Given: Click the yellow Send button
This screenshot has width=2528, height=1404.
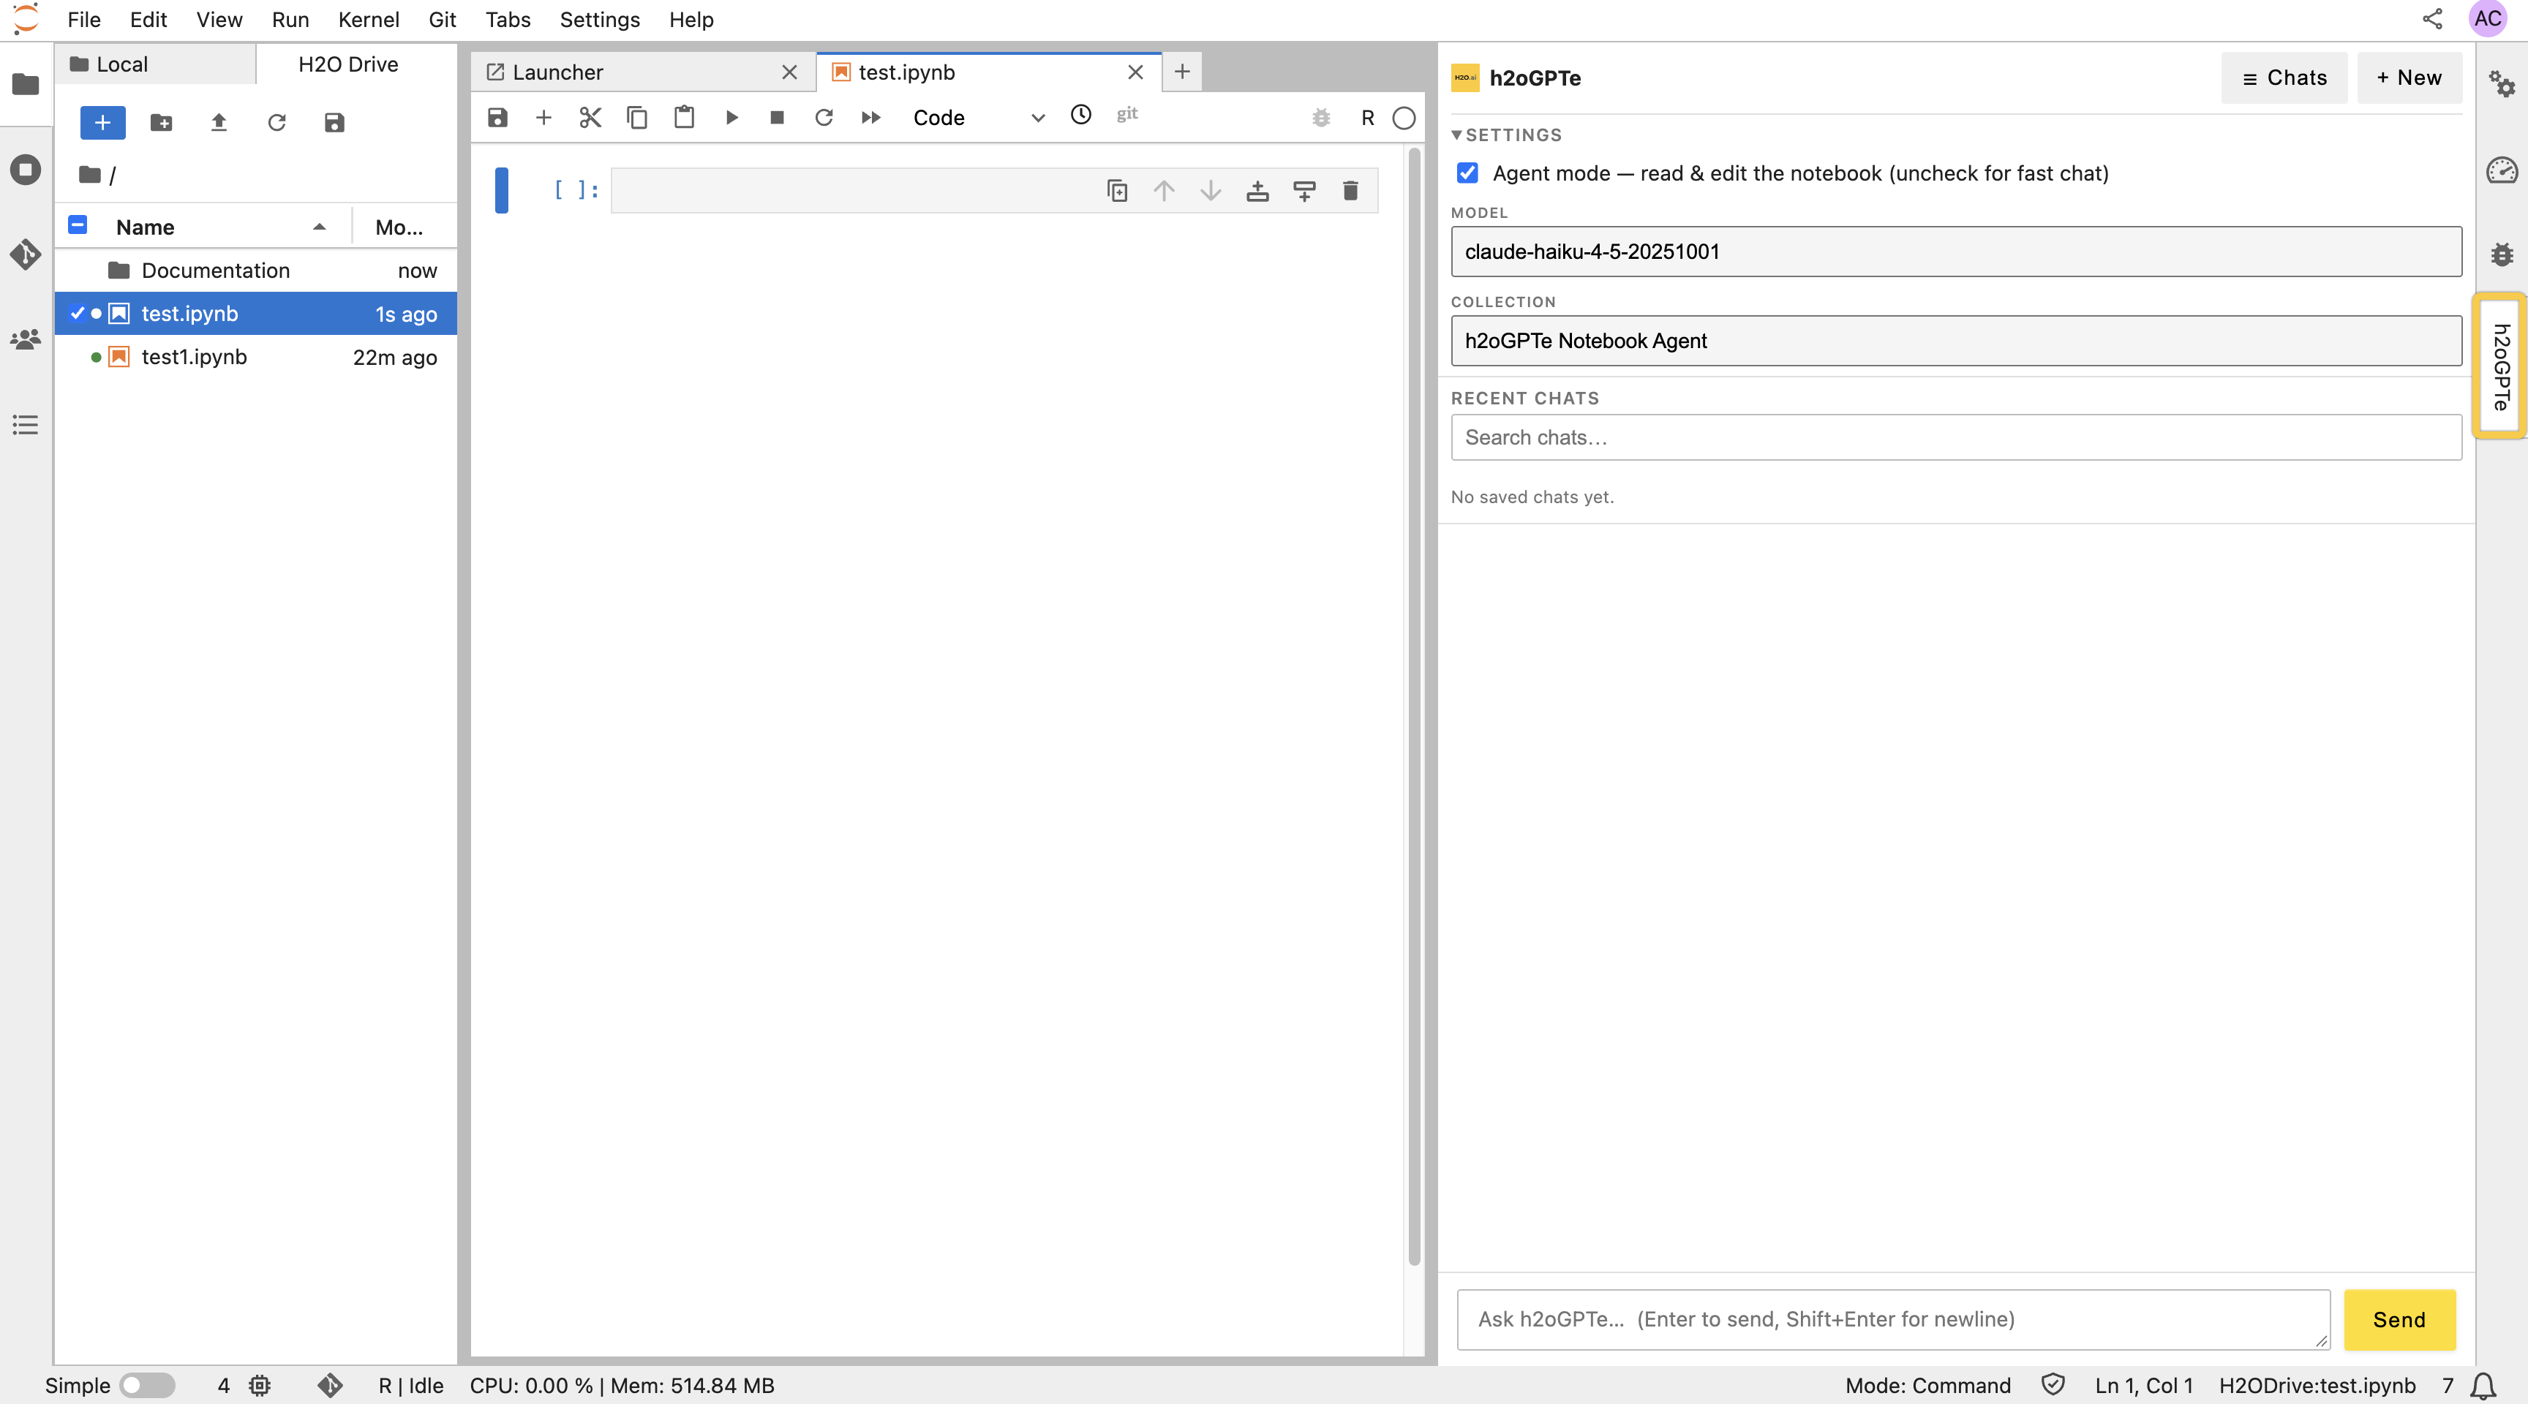Looking at the screenshot, I should (2399, 1320).
